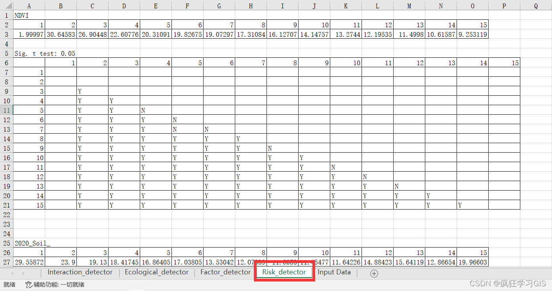The width and height of the screenshot is (552, 291).
Task: Select cell with value 19.13
Action: tap(93, 262)
